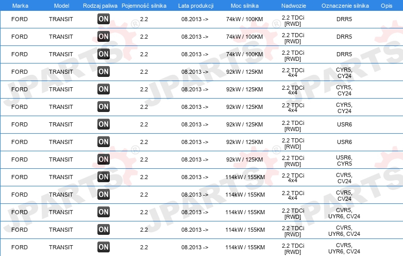The height and width of the screenshot is (256, 403).
Task: Click the Opis column header
Action: tap(387, 6)
